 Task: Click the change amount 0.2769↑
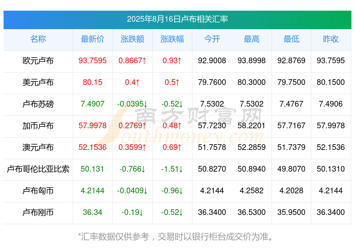132,125
